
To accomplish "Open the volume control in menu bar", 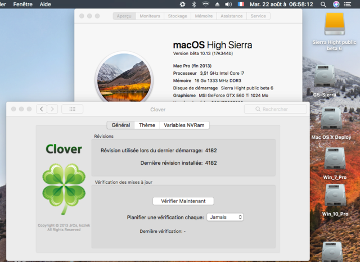I will click(x=228, y=4).
